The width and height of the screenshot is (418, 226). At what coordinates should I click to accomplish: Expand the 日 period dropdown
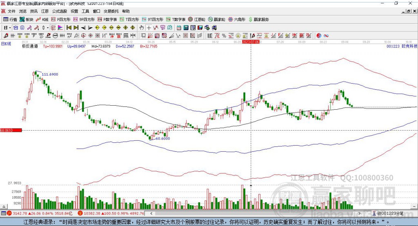(10, 28)
